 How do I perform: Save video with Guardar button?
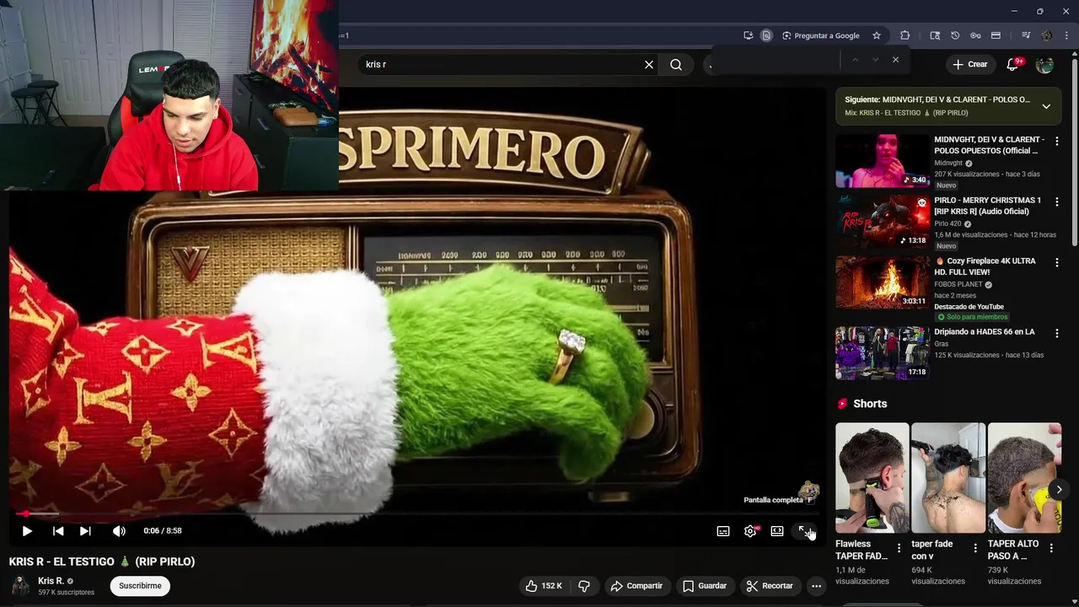(705, 586)
